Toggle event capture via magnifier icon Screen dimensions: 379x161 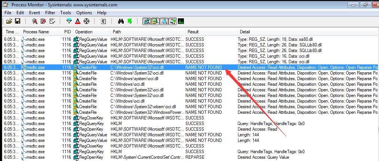[34, 21]
